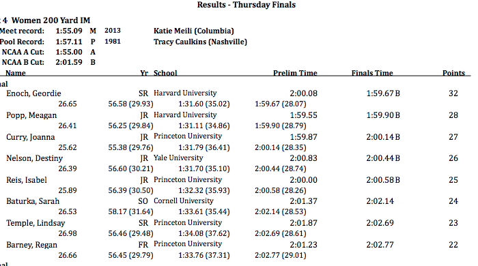Click Enoch's first split 26.65
The image size is (478, 266).
68,104
